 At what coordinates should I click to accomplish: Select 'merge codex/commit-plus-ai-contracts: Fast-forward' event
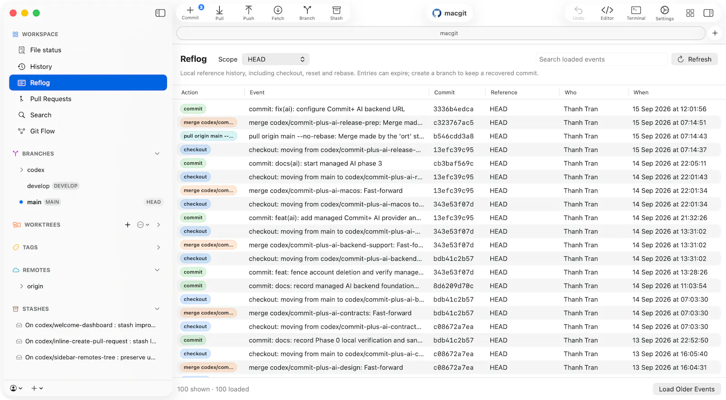pyautogui.click(x=330, y=313)
